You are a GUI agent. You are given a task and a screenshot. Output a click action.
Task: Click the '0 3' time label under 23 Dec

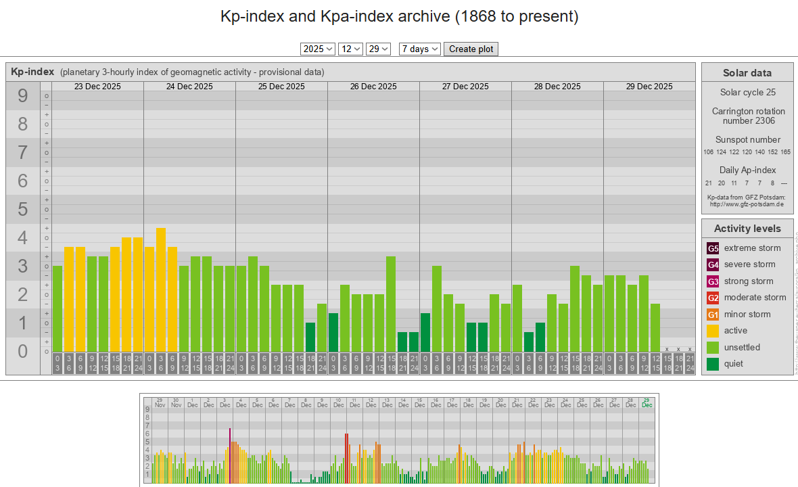[57, 363]
